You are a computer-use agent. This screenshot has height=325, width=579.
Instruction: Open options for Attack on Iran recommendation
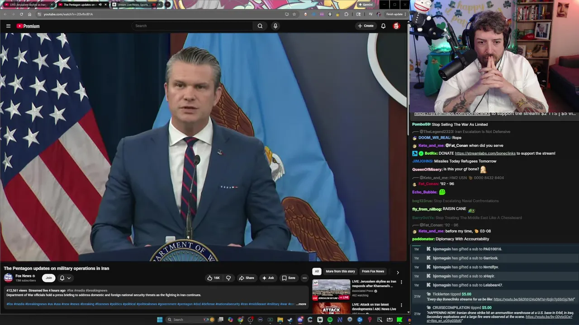[401, 305]
